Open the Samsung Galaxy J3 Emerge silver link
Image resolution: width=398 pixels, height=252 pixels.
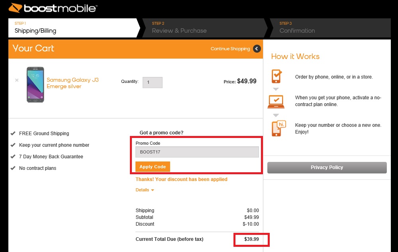click(x=73, y=83)
